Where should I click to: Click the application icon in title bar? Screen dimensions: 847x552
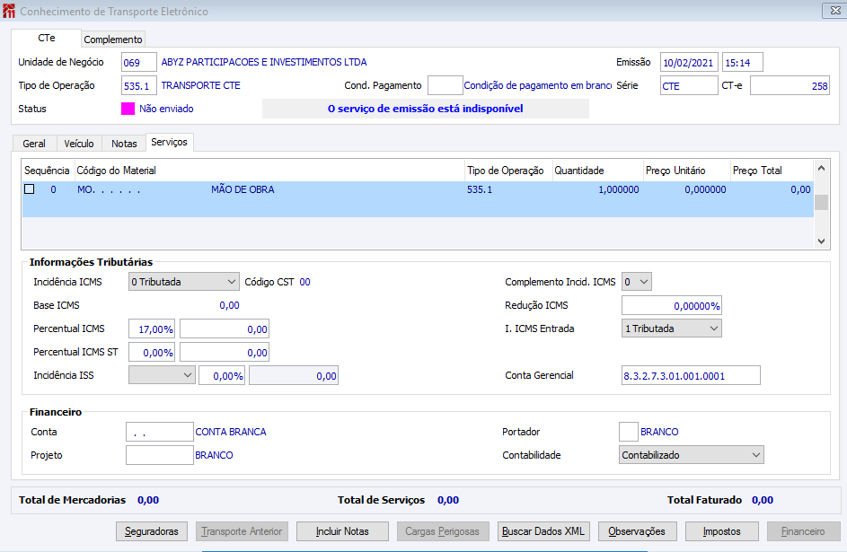click(x=9, y=12)
